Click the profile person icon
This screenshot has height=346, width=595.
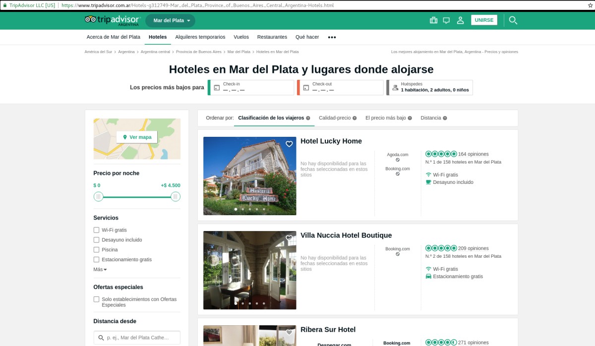(460, 20)
